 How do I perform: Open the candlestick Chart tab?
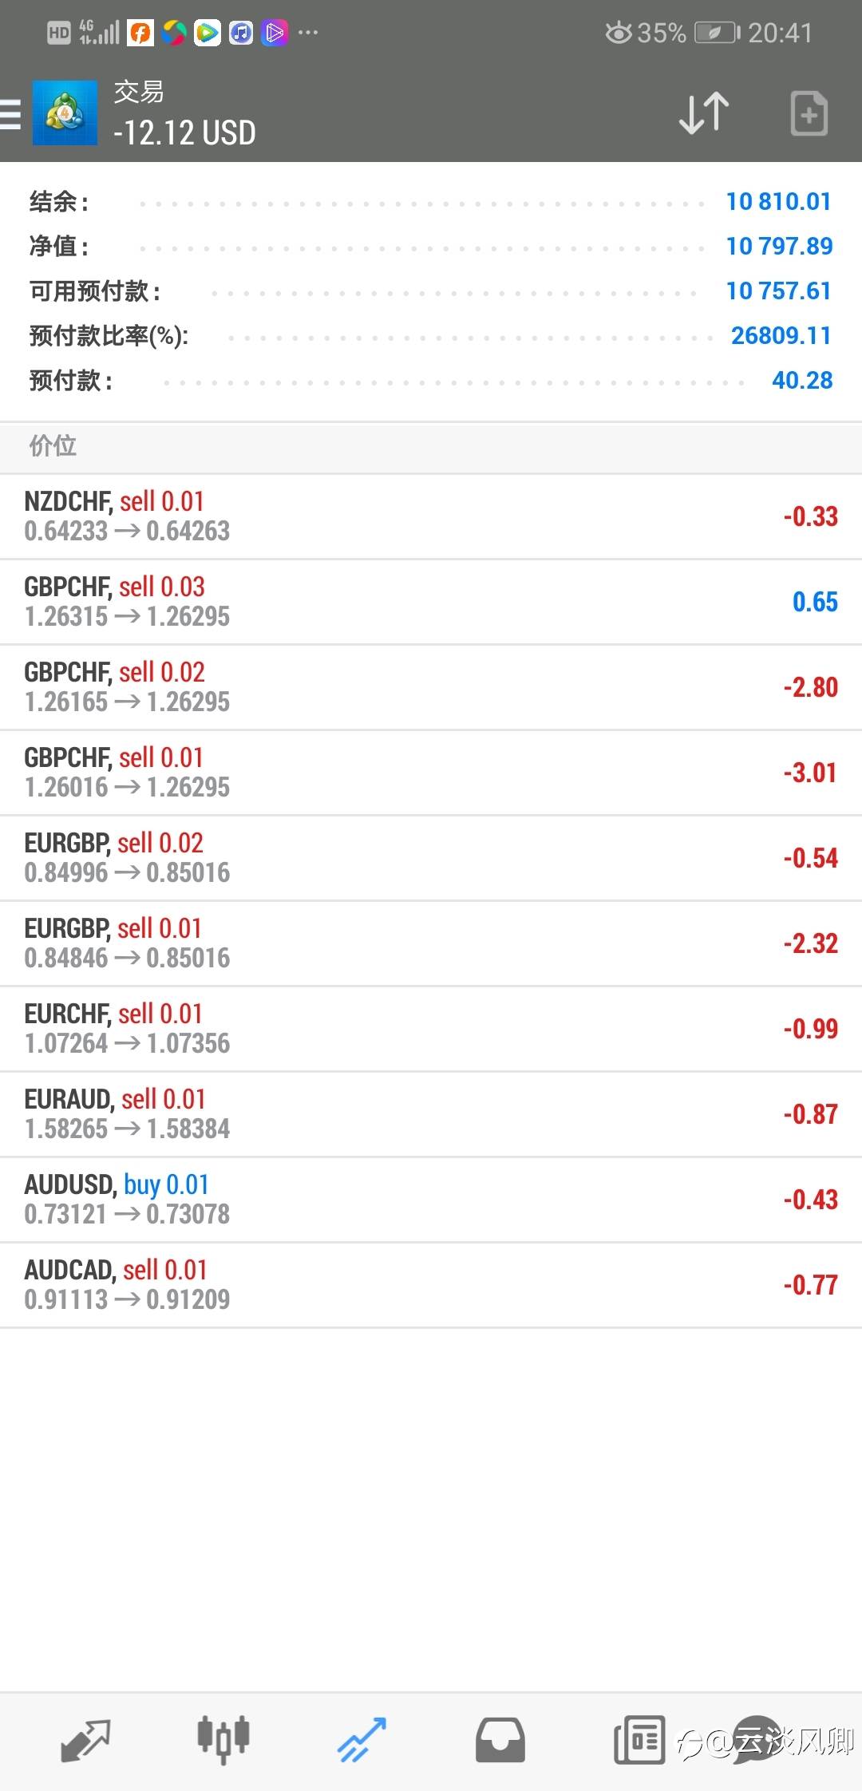[x=223, y=1740]
